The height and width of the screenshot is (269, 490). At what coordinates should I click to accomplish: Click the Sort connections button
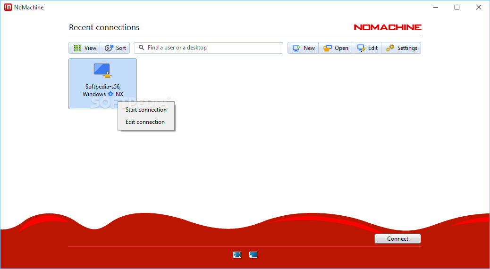coord(115,48)
